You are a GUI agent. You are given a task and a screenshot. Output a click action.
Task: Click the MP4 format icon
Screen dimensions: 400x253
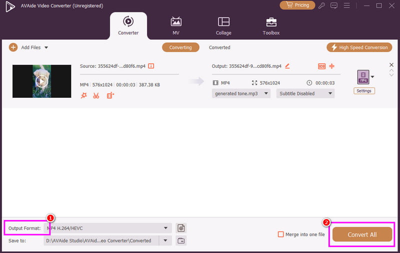(363, 77)
